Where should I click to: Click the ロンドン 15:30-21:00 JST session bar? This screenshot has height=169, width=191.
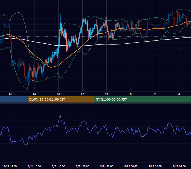61,99
